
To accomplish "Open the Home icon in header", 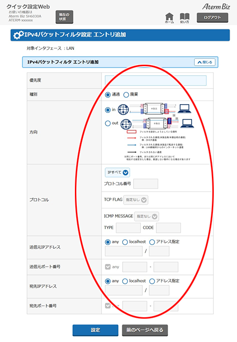I will pyautogui.click(x=169, y=18).
